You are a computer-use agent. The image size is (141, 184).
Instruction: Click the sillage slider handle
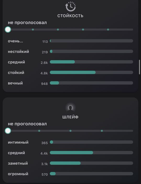tap(8, 131)
